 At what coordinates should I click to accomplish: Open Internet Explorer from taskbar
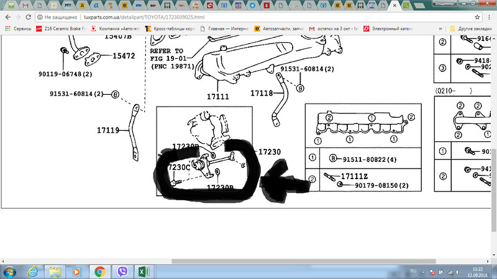(33, 271)
